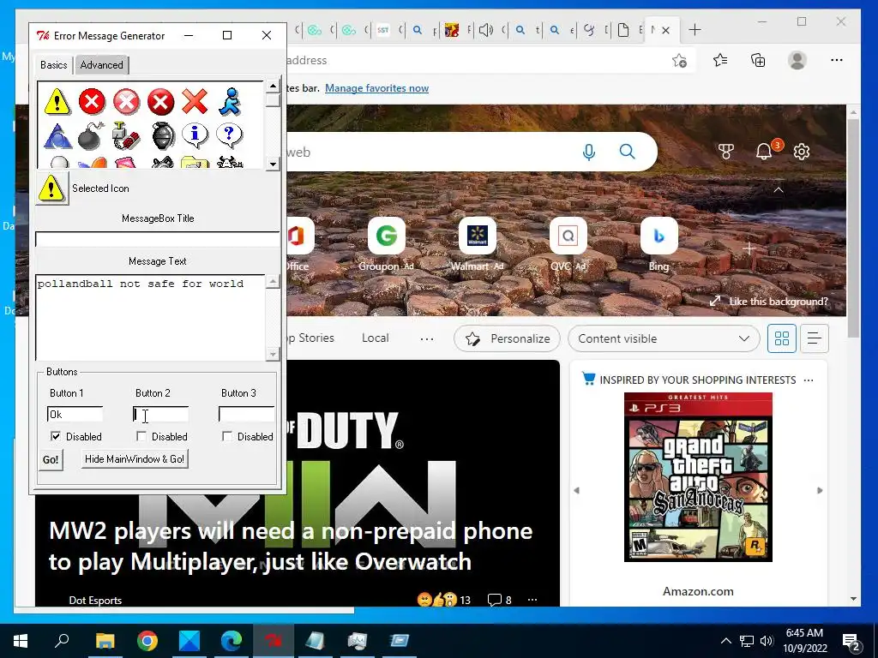The width and height of the screenshot is (878, 658).
Task: Click the MessageBox Title input field
Action: pos(158,239)
